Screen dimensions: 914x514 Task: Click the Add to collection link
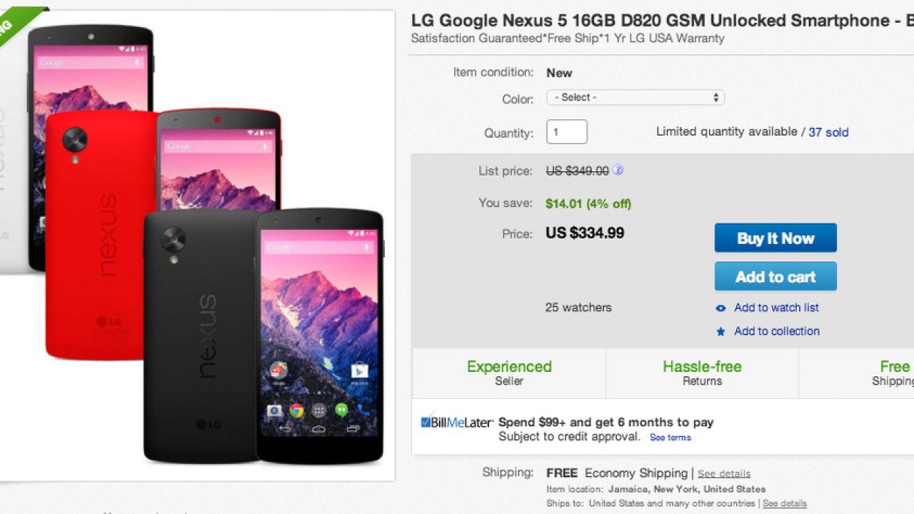(777, 331)
